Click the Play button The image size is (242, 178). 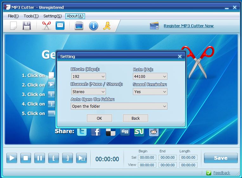point(12,158)
